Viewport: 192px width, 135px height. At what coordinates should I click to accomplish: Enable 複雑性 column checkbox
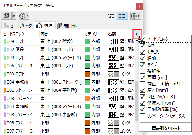pyautogui.click(x=142, y=71)
